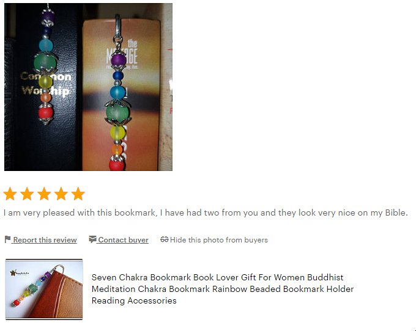The height and width of the screenshot is (331, 416).
Task: Click the Common Worship book in the photo
Action: tap(46, 87)
